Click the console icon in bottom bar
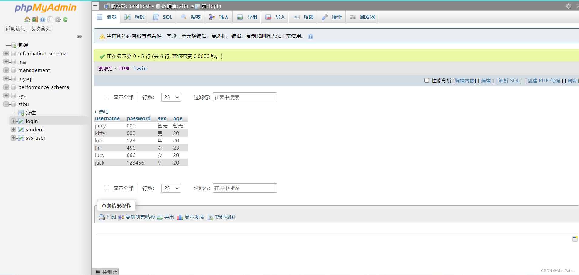Image resolution: width=579 pixels, height=275 pixels. (x=98, y=272)
